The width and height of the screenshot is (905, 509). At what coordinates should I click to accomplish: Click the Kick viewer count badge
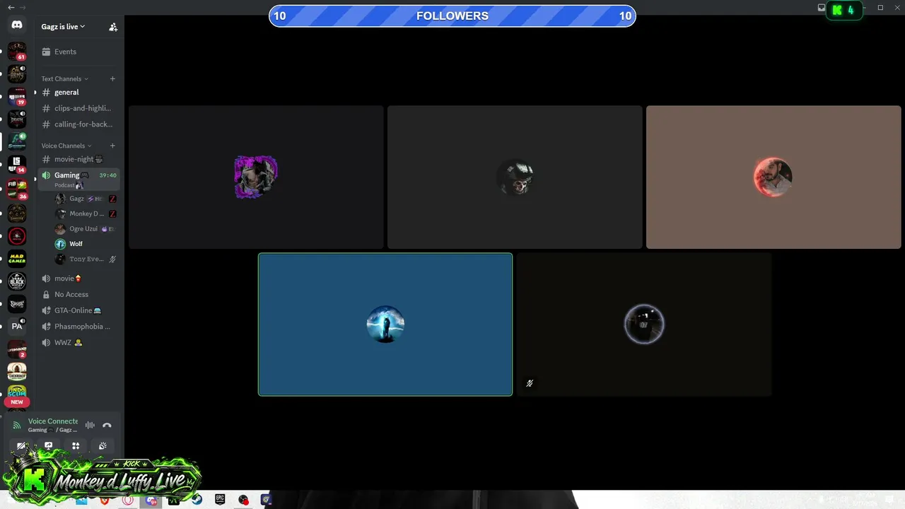coord(844,10)
